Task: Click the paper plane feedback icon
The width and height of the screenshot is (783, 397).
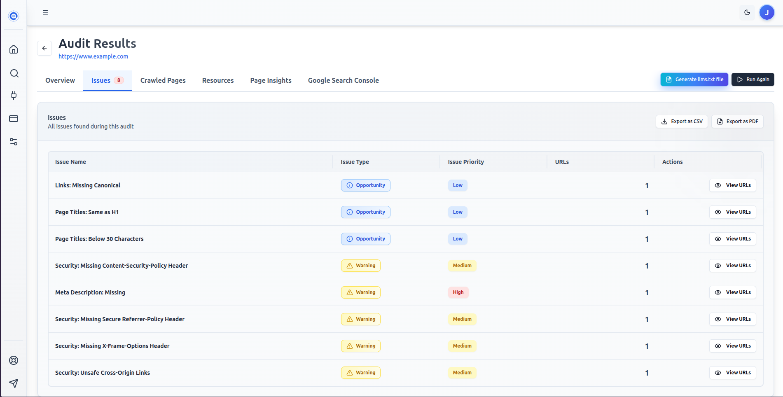Action: pos(14,383)
